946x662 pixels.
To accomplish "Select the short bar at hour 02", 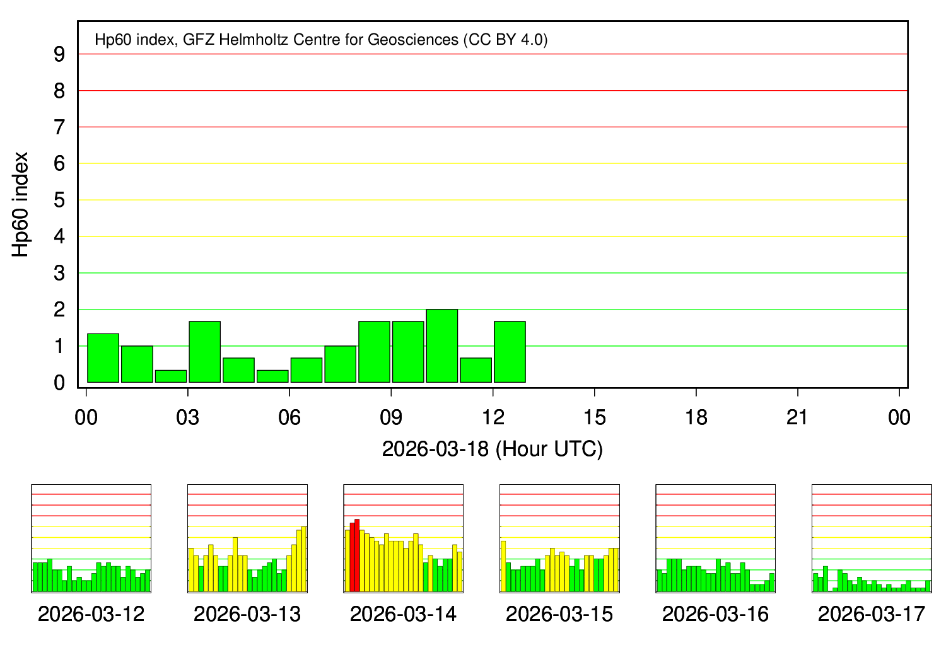I will 170,375.
